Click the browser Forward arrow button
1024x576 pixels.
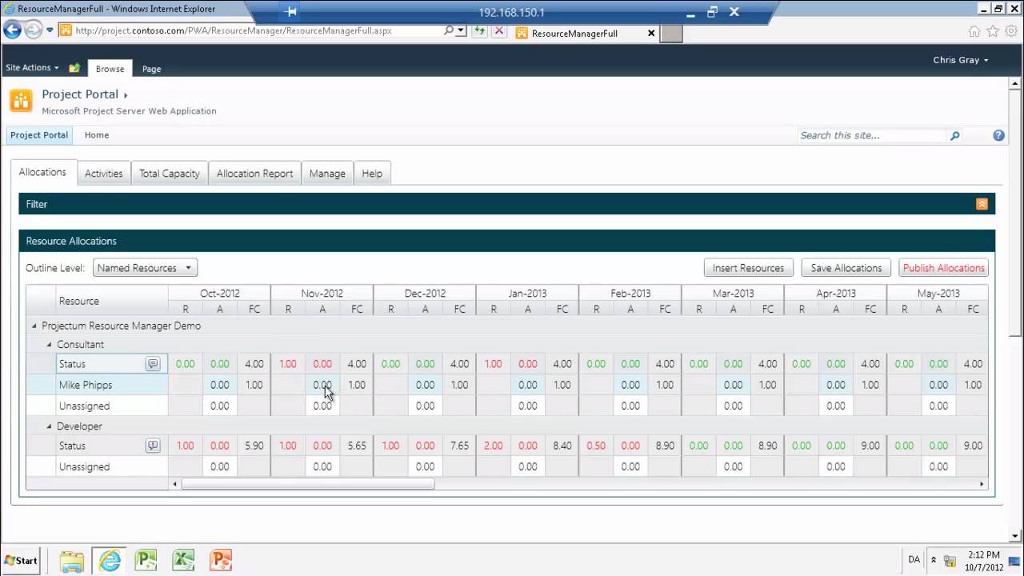33,30
